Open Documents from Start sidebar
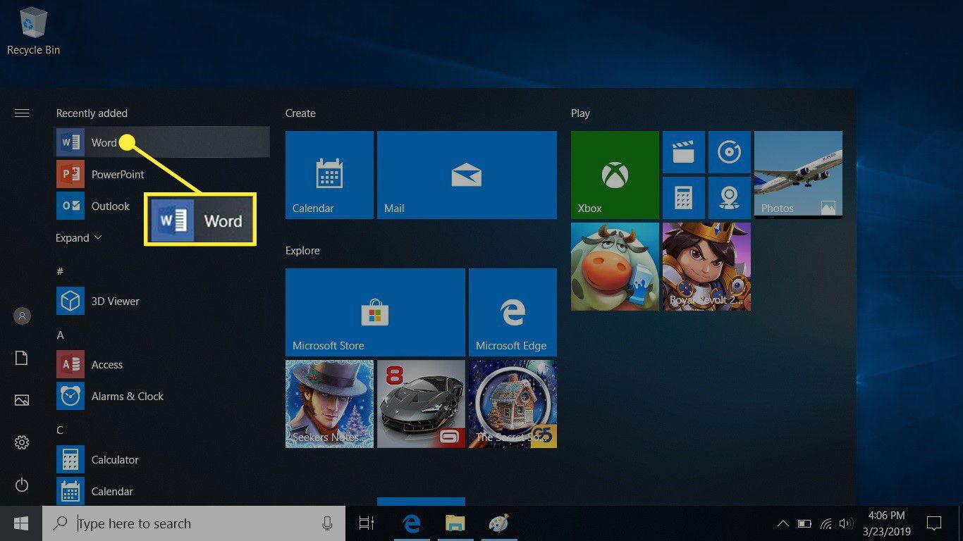 coord(22,359)
